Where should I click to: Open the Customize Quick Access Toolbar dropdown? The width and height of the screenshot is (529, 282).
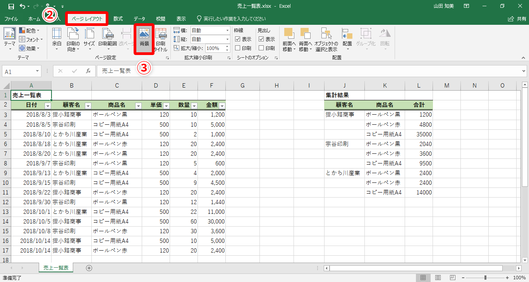(x=63, y=6)
